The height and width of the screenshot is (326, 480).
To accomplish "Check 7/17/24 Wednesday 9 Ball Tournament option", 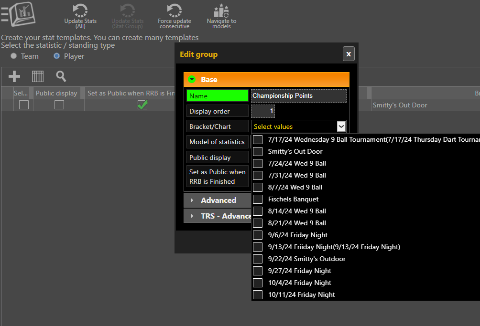I will [258, 140].
